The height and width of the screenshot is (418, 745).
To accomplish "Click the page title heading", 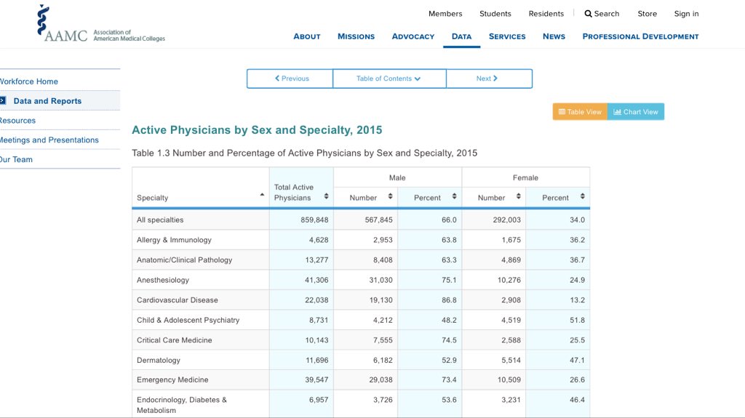I will [257, 130].
